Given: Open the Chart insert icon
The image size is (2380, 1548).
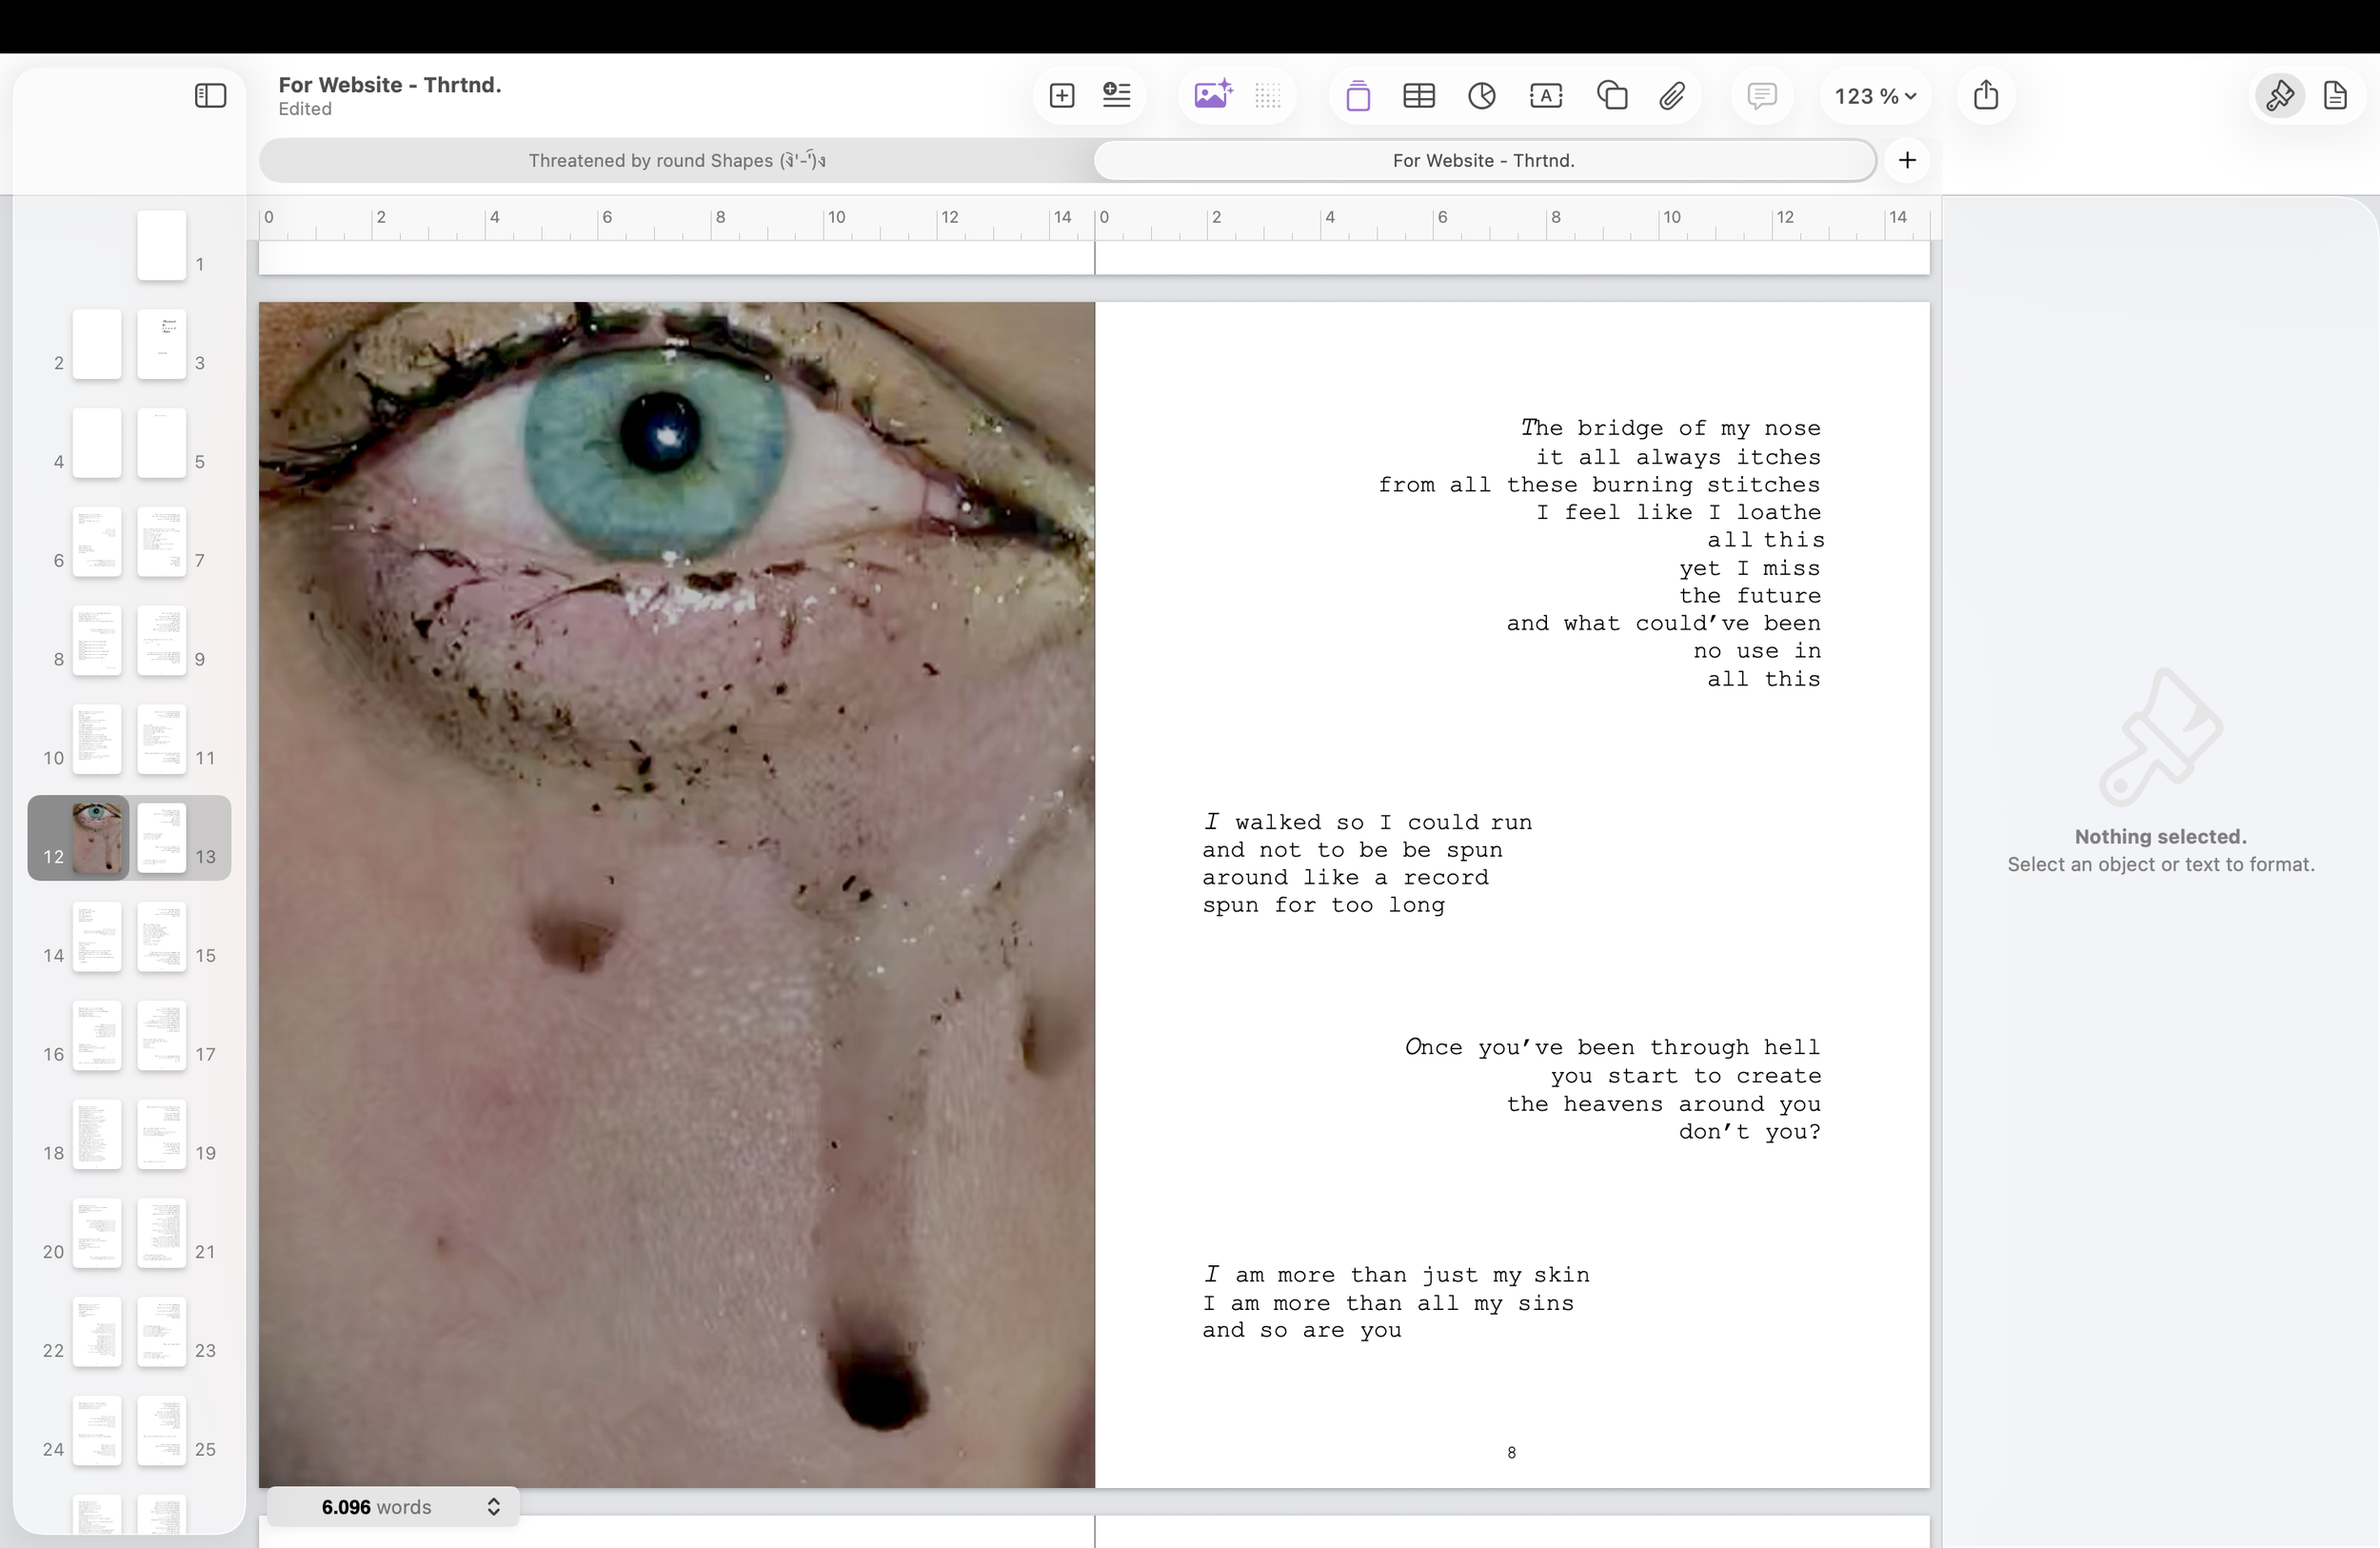Looking at the screenshot, I should pyautogui.click(x=1482, y=96).
